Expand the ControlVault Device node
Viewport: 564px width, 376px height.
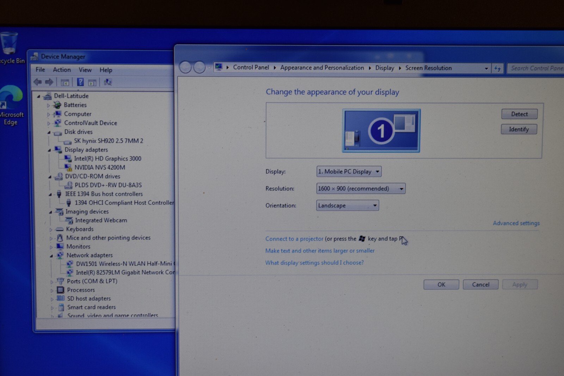click(x=49, y=123)
